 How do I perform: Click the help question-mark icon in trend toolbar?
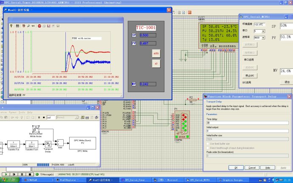11,26
